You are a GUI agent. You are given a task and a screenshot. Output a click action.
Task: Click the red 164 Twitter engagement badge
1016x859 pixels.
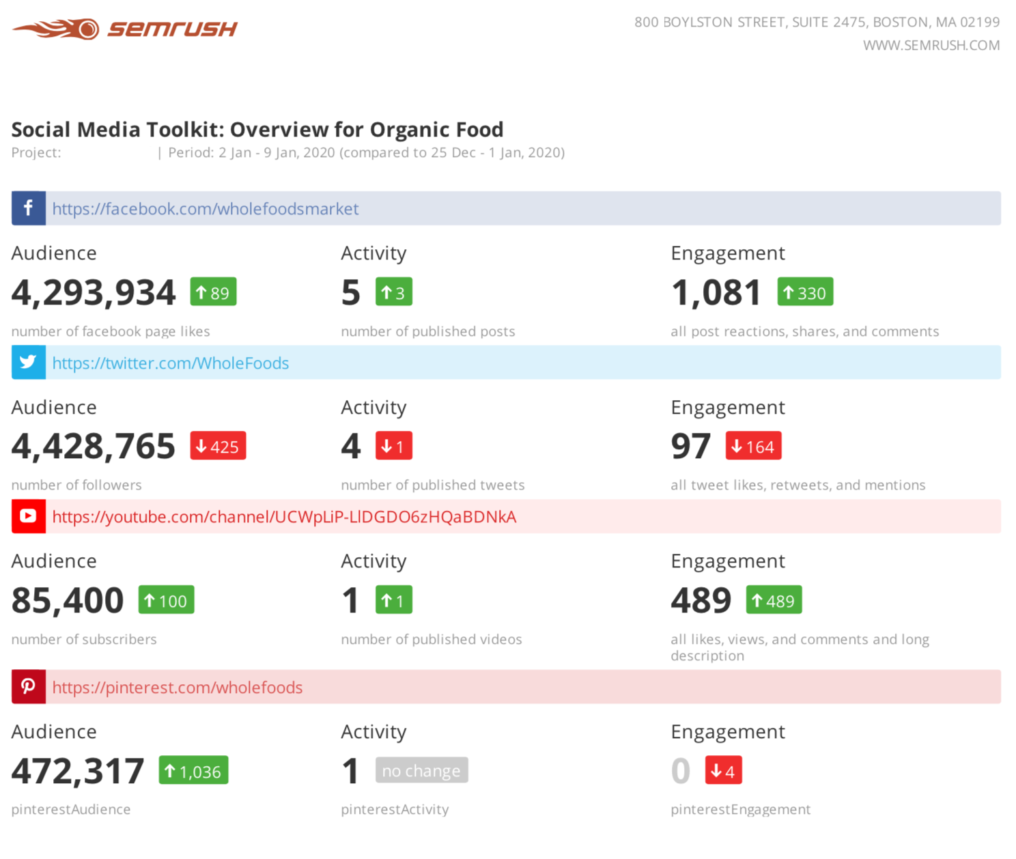point(753,447)
